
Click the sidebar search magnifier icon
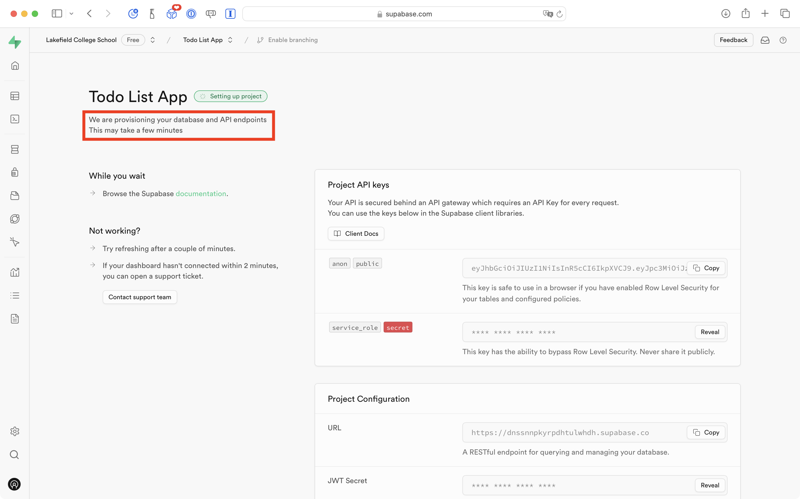pos(14,455)
